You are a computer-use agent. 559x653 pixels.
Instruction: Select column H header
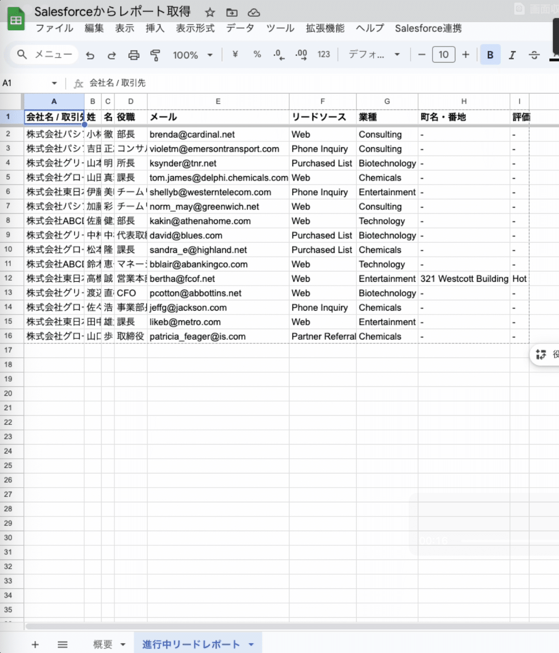pyautogui.click(x=464, y=101)
